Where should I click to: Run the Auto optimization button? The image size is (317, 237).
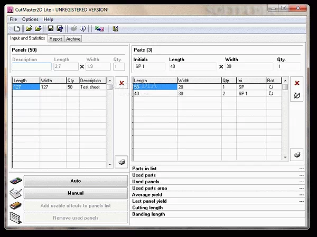click(x=76, y=181)
